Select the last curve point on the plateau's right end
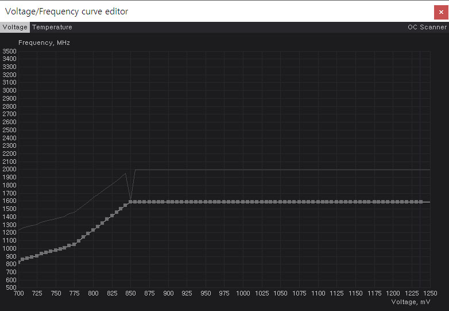 (421, 202)
